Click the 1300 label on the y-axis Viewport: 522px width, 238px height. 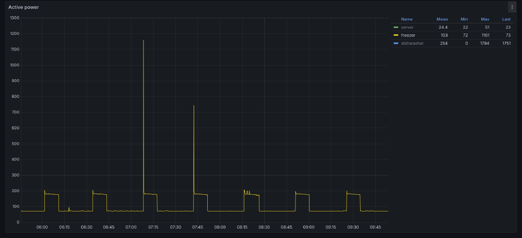coord(15,18)
